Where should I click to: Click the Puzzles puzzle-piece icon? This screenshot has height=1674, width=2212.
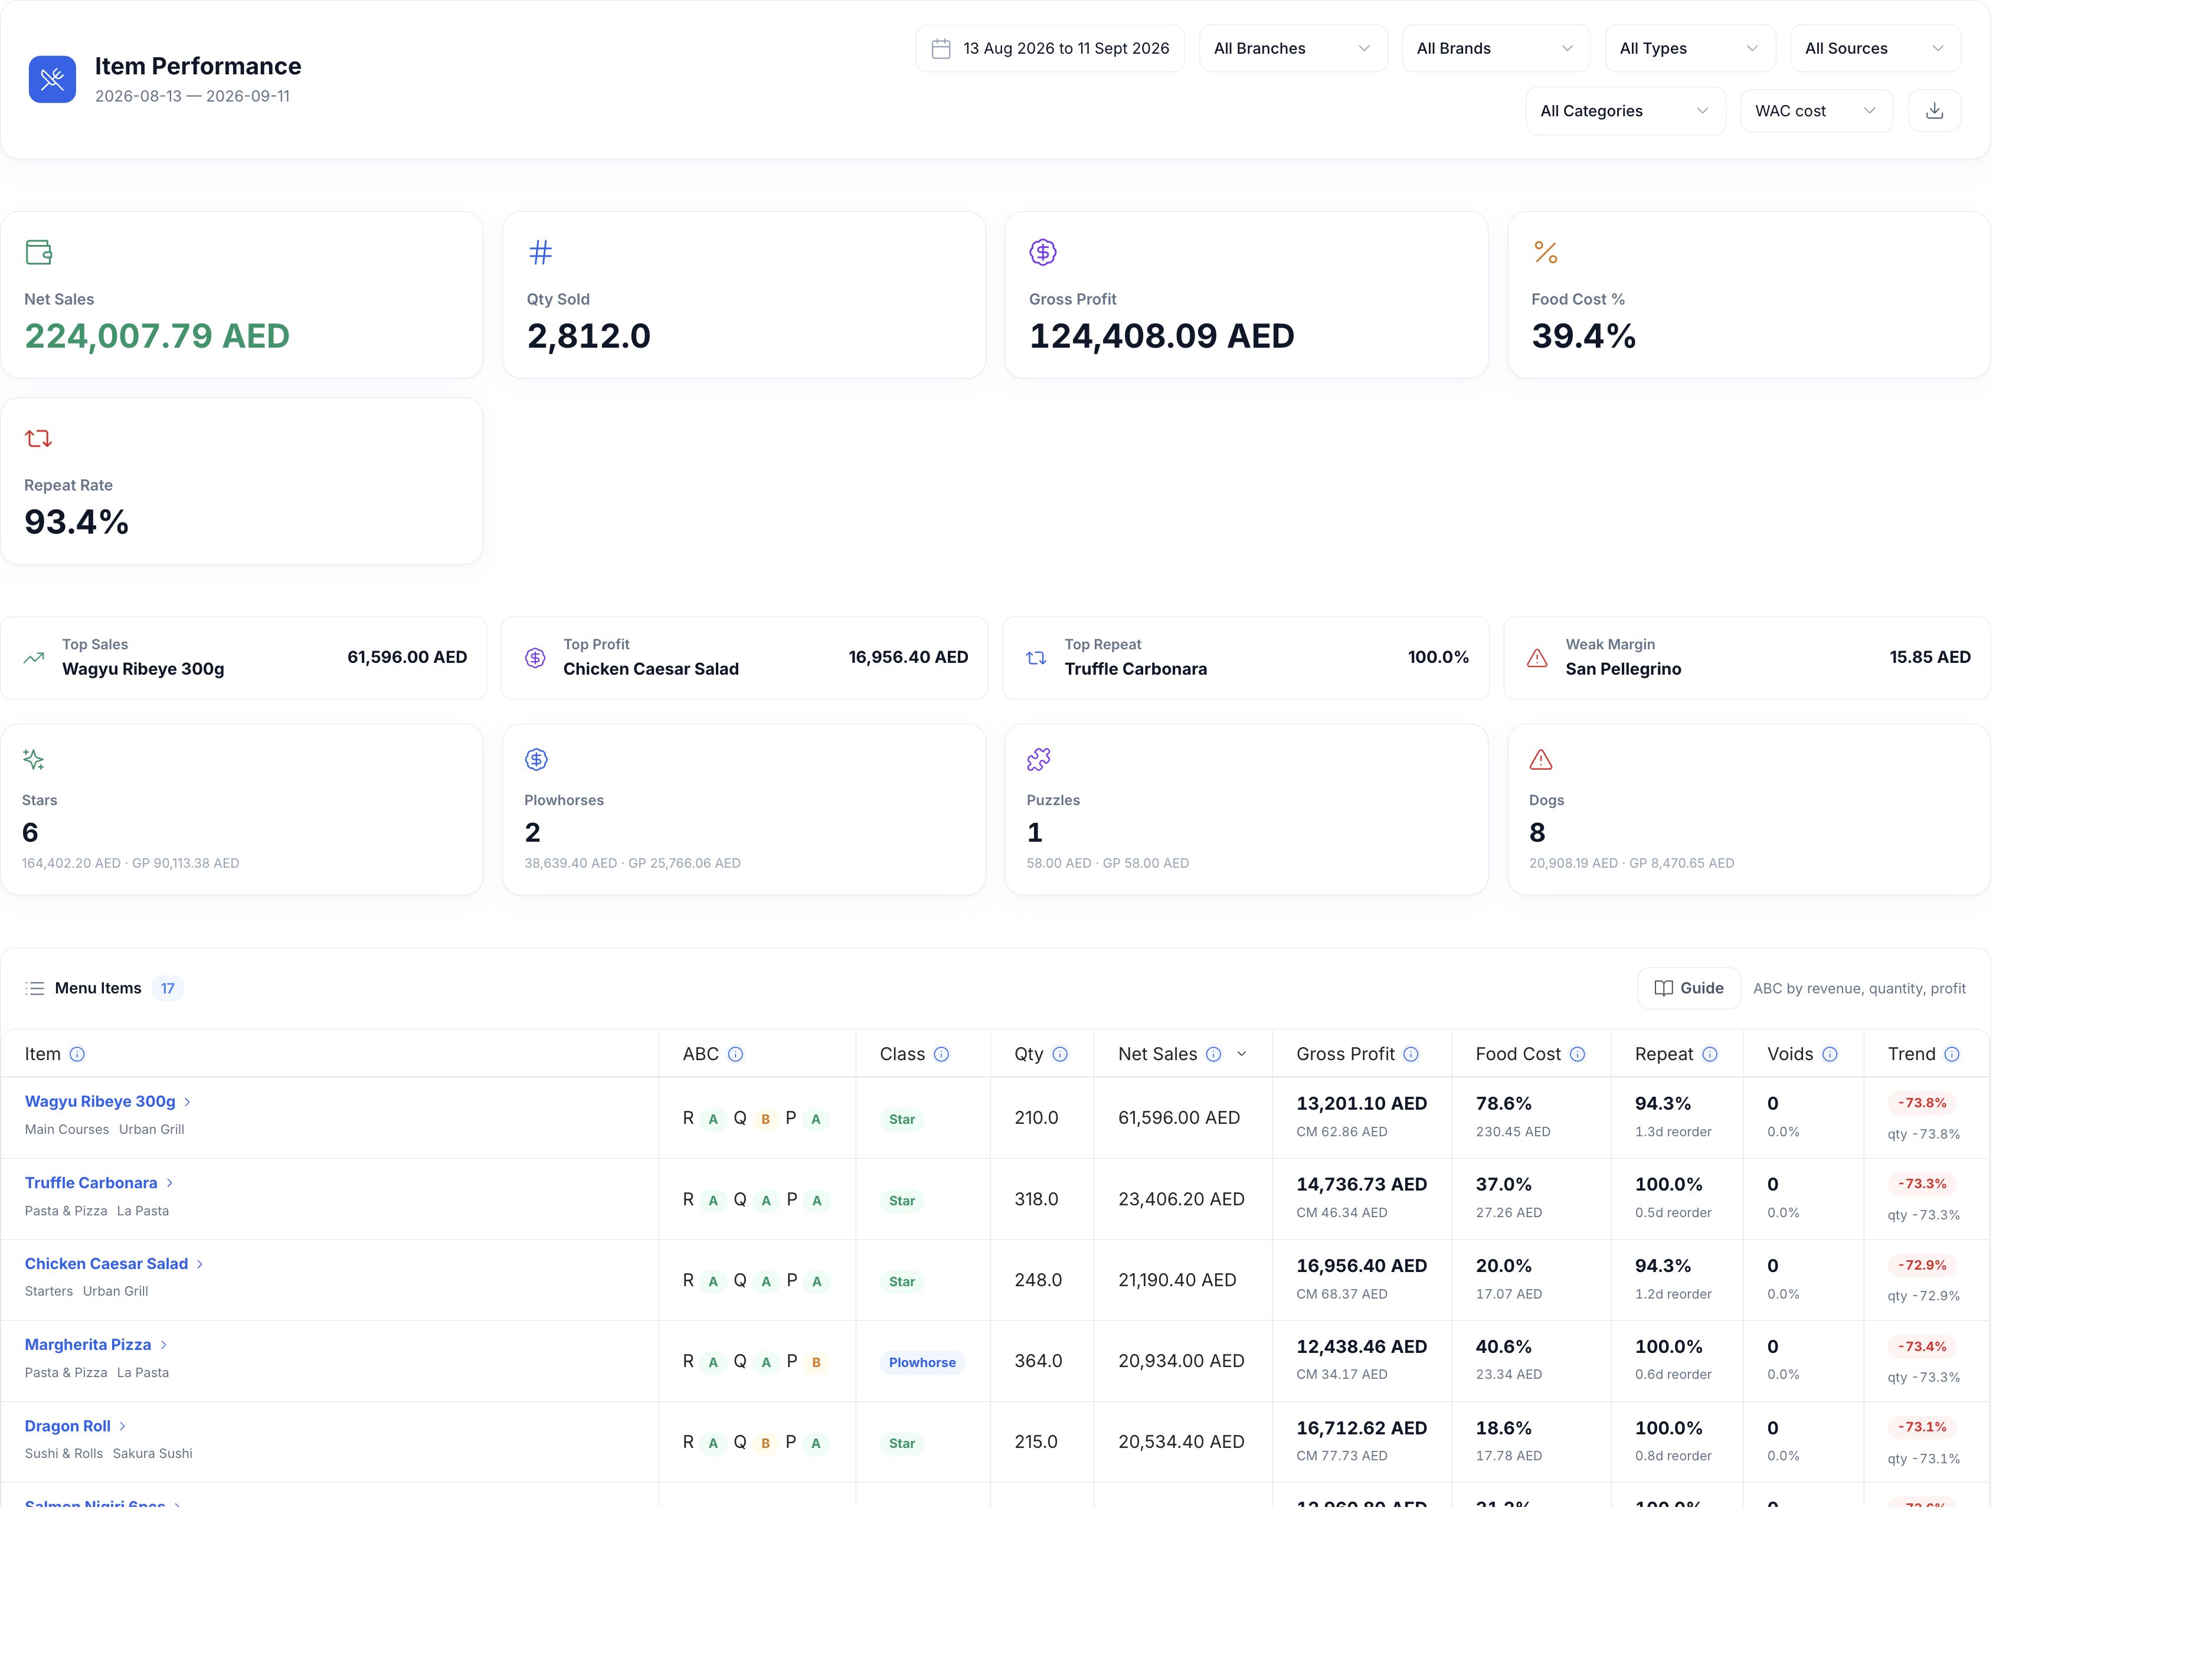pyautogui.click(x=1039, y=760)
